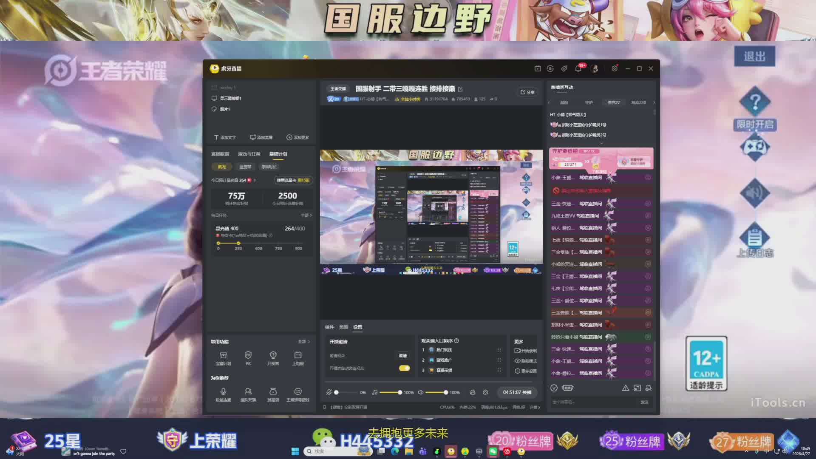The width and height of the screenshot is (816, 459).
Task: Expand 全部 next to 每日任务
Action: click(x=306, y=215)
